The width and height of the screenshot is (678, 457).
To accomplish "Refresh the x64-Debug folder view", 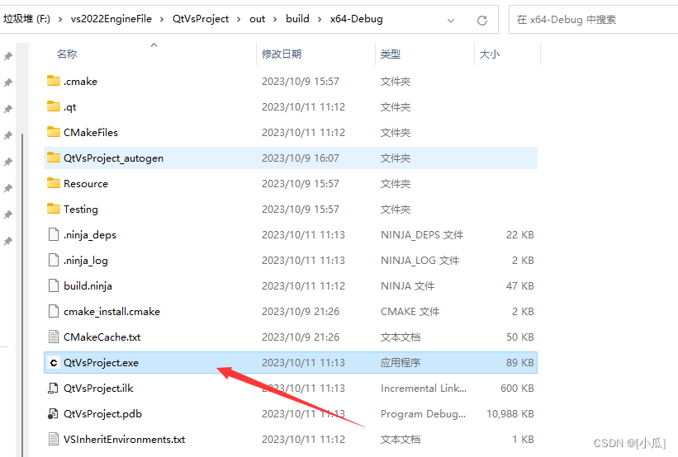I will pos(482,20).
